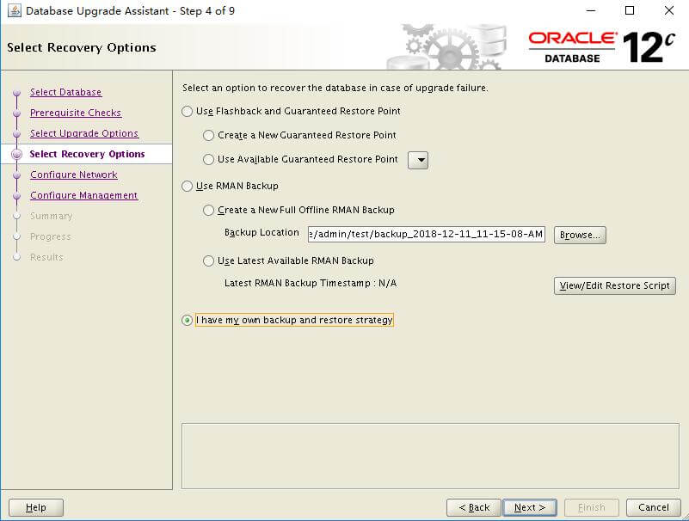Minimize the Database Upgrade Assistant window
The image size is (689, 521).
[591, 10]
